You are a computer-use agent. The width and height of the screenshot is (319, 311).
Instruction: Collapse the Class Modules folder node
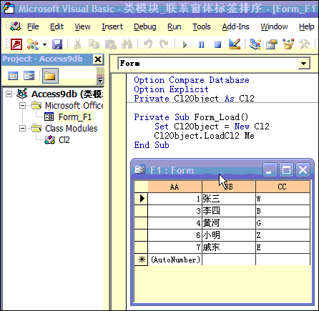tap(22, 129)
